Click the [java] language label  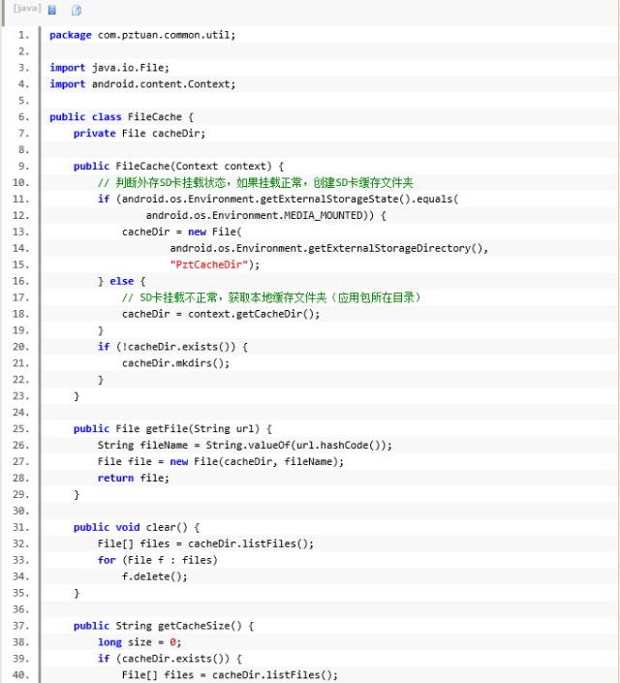tap(25, 9)
